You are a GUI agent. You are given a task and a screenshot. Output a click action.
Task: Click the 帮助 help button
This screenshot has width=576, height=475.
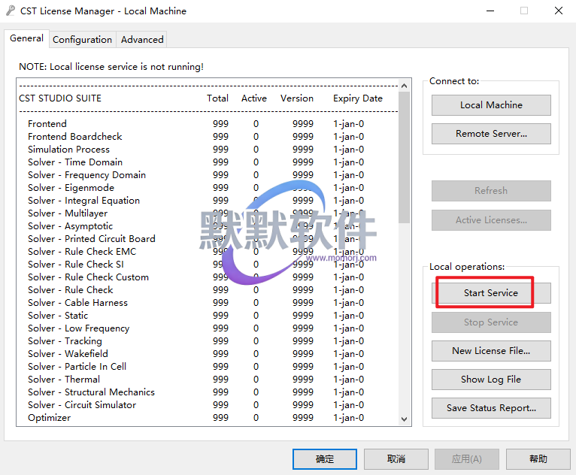pyautogui.click(x=538, y=458)
